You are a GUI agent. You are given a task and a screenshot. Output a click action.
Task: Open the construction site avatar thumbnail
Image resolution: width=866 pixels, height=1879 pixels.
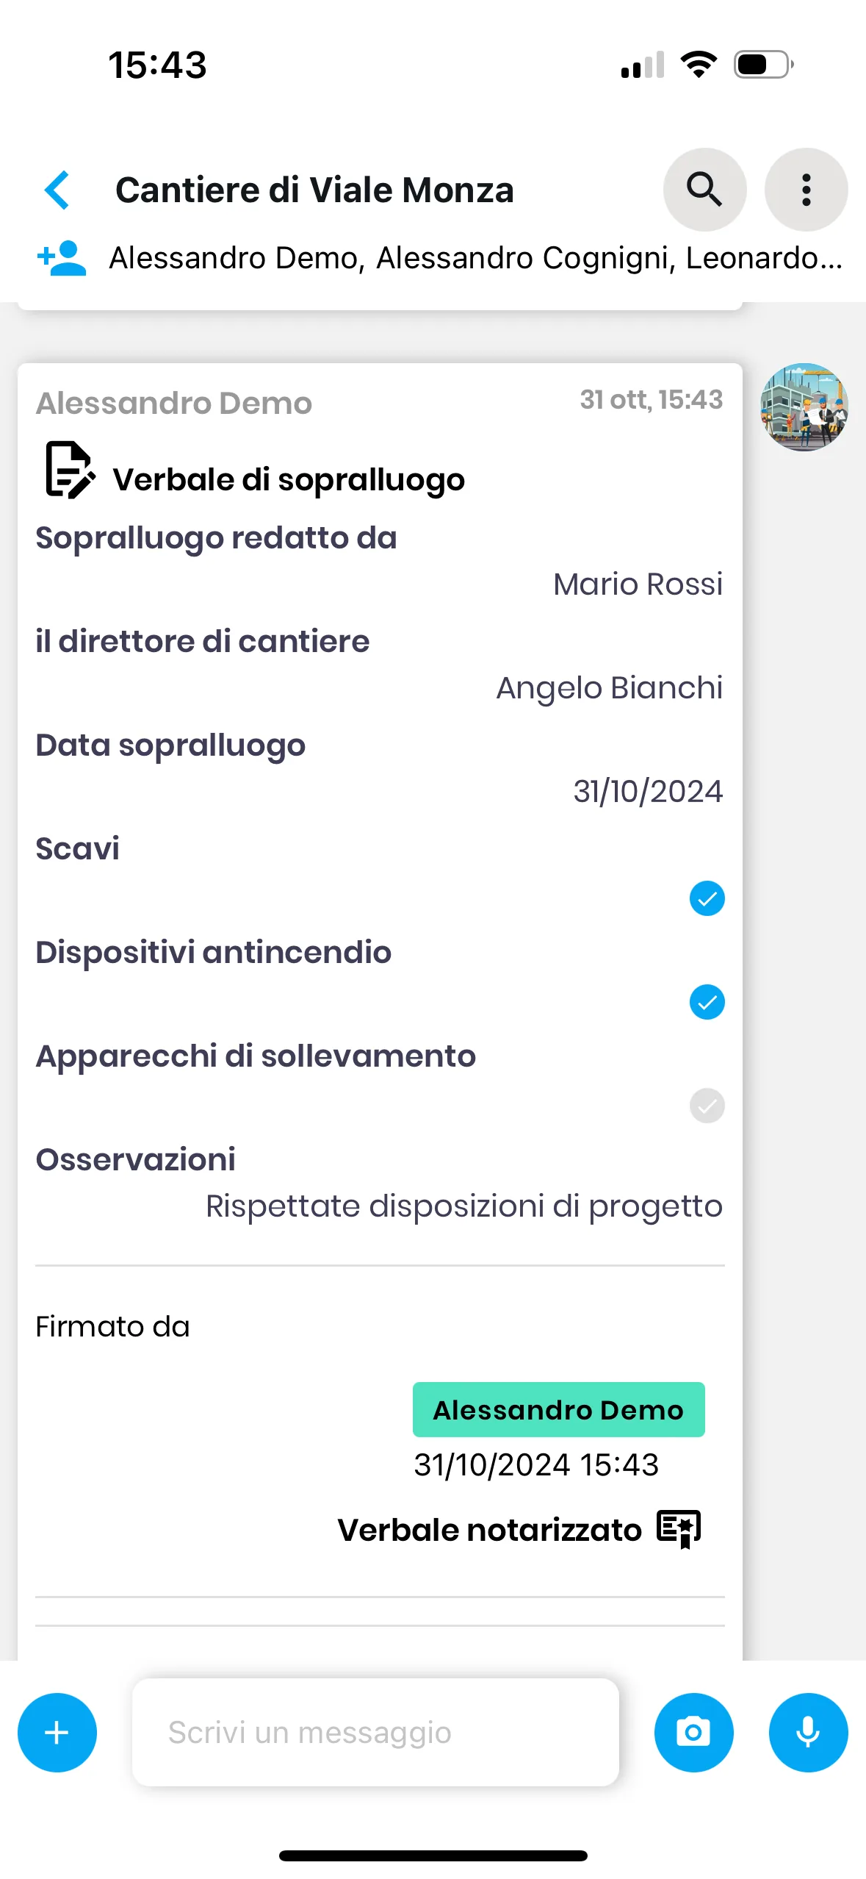pos(804,407)
